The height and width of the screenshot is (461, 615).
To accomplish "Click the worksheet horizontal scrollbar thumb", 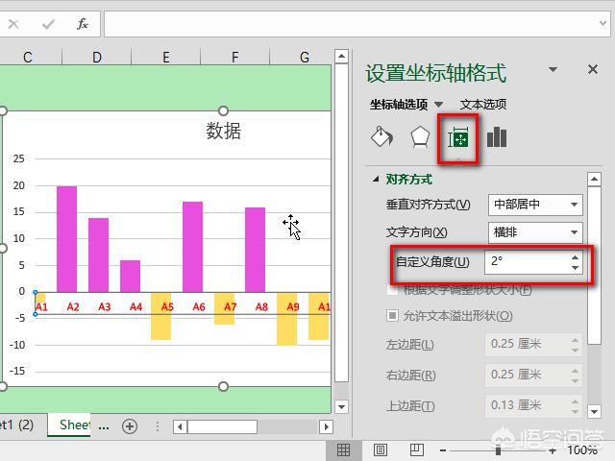I will point(222,426).
